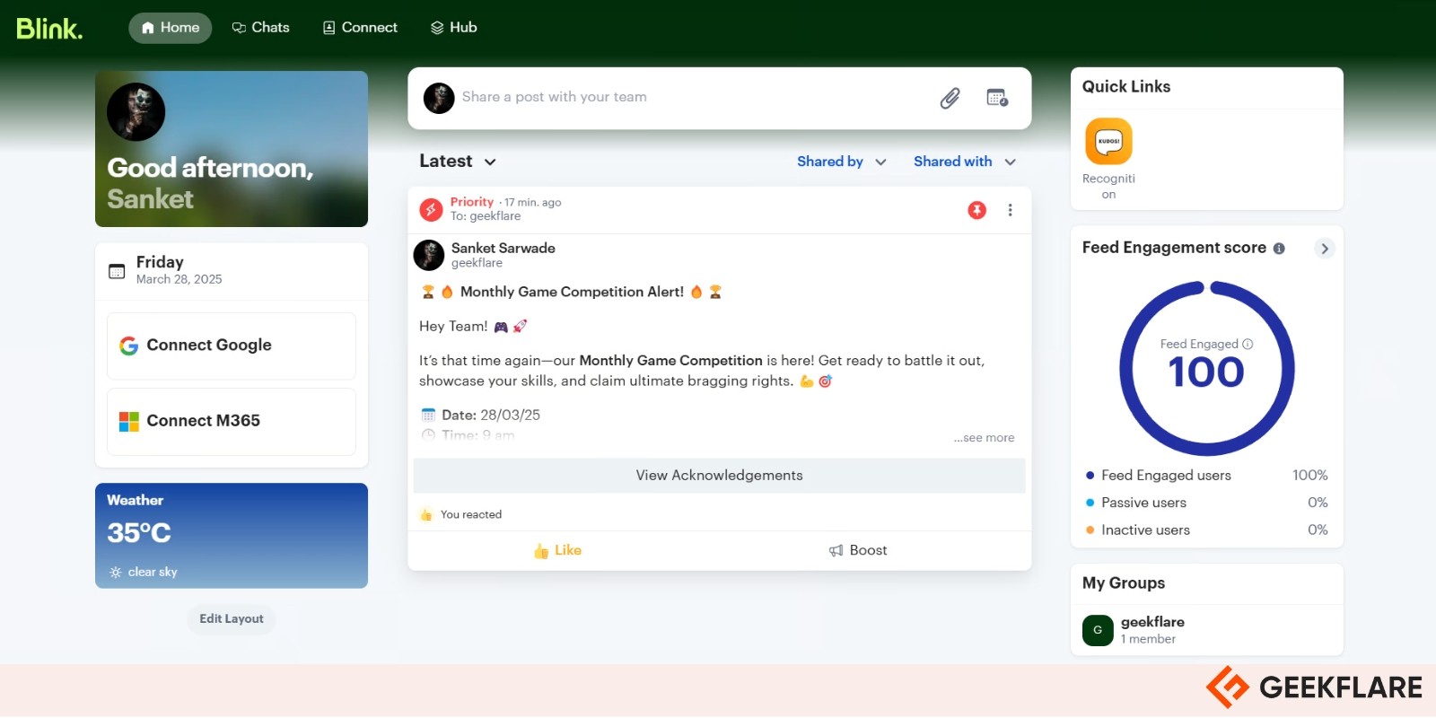Viewport: 1436px width, 718px height.
Task: Click the Feed Engagement score info icon
Action: (1279, 249)
